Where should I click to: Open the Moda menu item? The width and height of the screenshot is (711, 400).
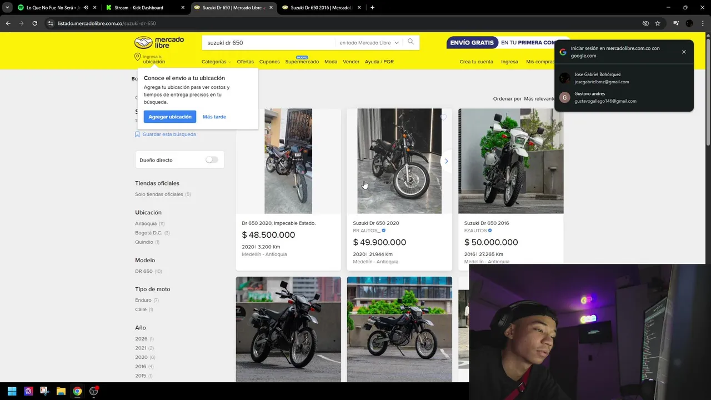pyautogui.click(x=331, y=62)
